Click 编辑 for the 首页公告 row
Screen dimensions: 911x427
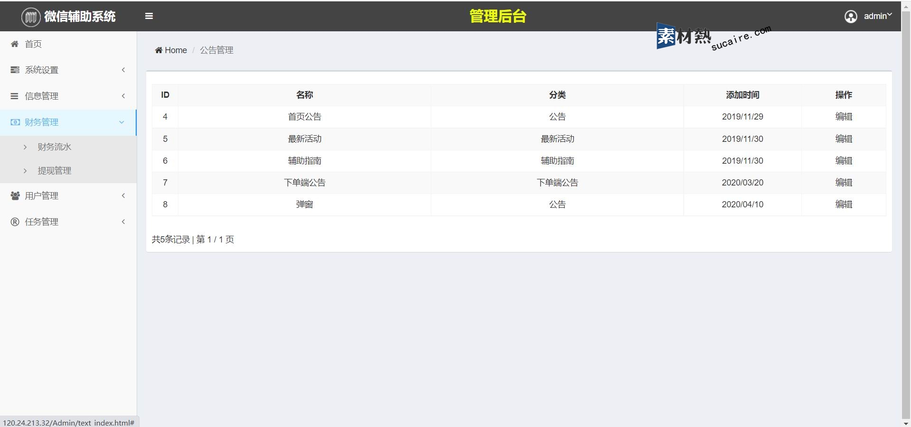click(844, 117)
